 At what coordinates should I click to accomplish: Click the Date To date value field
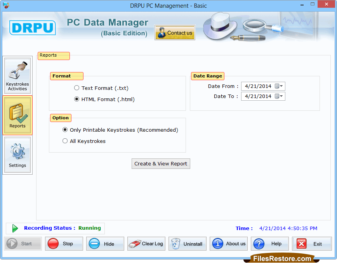click(258, 96)
